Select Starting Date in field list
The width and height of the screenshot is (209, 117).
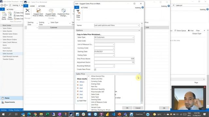point(96,99)
